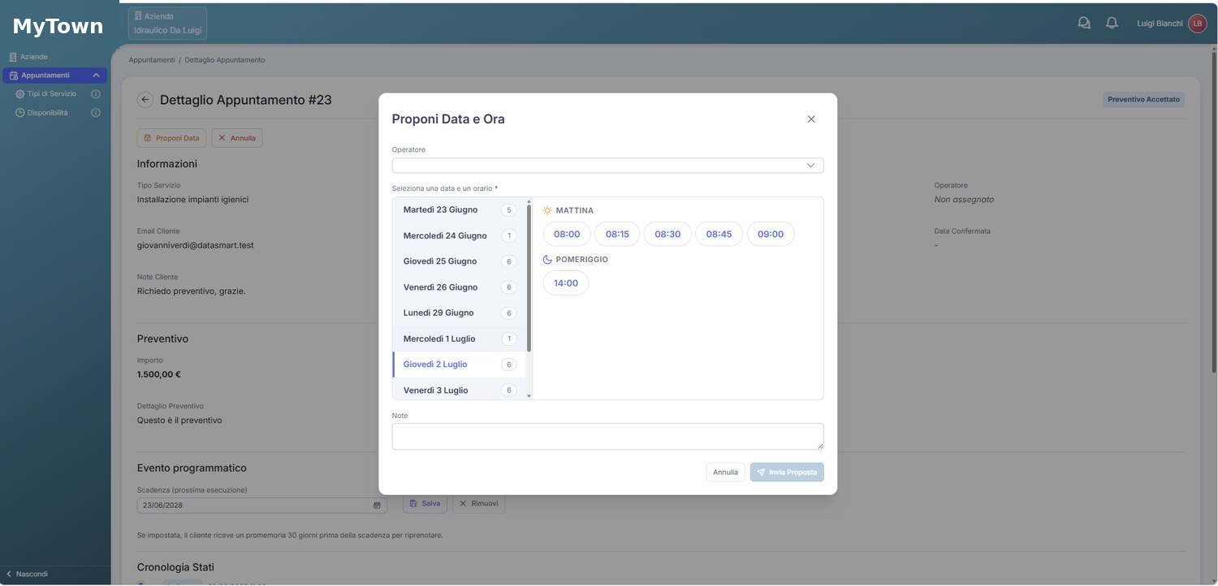Choose the 14:00 afternoon slot
Image resolution: width=1218 pixels, height=586 pixels.
566,283
